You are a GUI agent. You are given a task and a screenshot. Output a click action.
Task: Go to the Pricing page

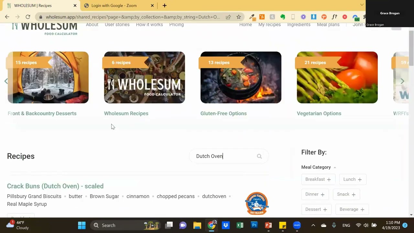177,25
